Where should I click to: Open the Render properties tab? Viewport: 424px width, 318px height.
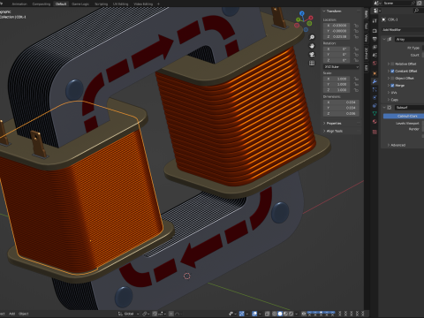pos(375,31)
